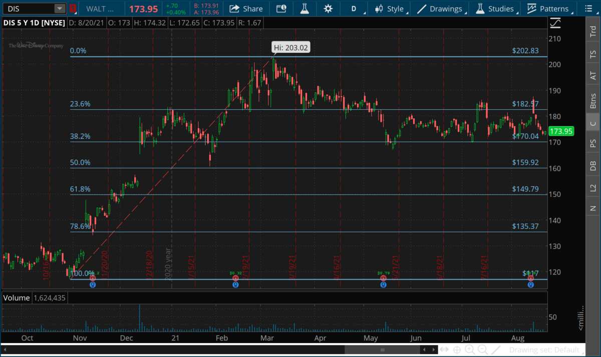Click the 38.2% Fibonacci level label
This screenshot has height=357, width=601.
pos(80,136)
